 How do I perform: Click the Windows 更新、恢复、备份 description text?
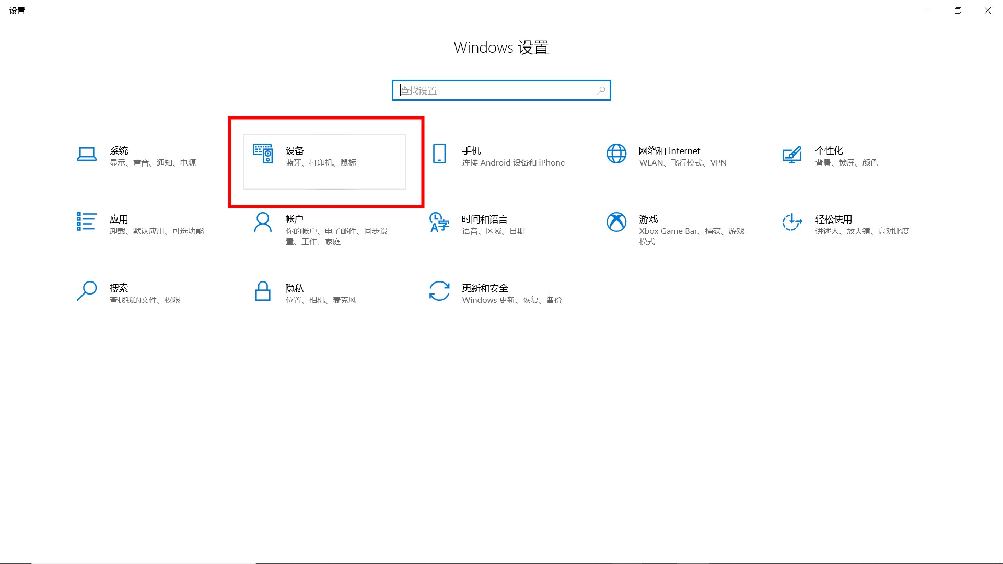[x=511, y=300]
